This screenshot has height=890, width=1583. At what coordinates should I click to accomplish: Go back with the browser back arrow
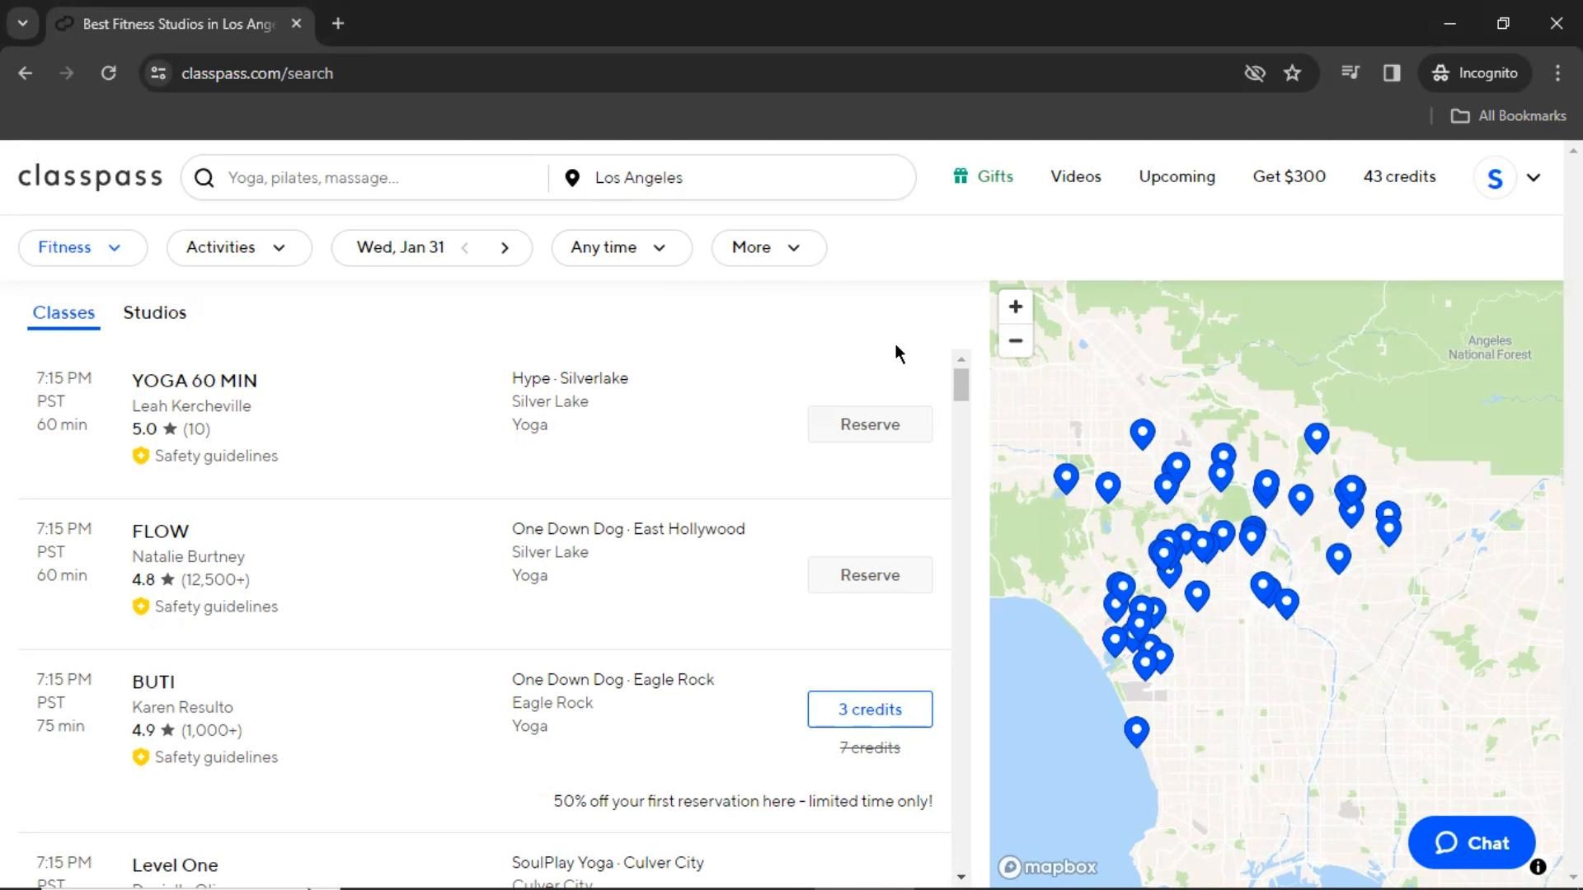click(x=26, y=73)
